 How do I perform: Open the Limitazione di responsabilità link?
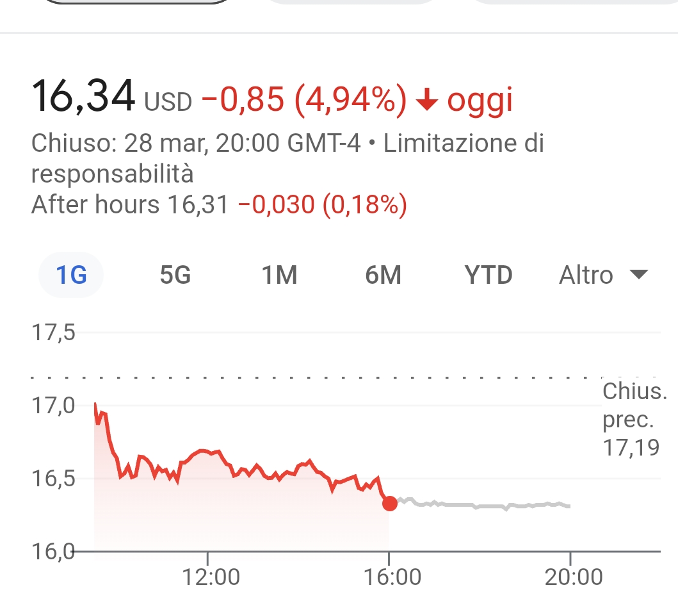[287, 158]
